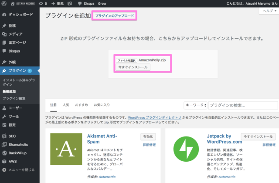279x183 pixels.
Task: Click the メディア icon in sidebar
Action: [x=4, y=34]
